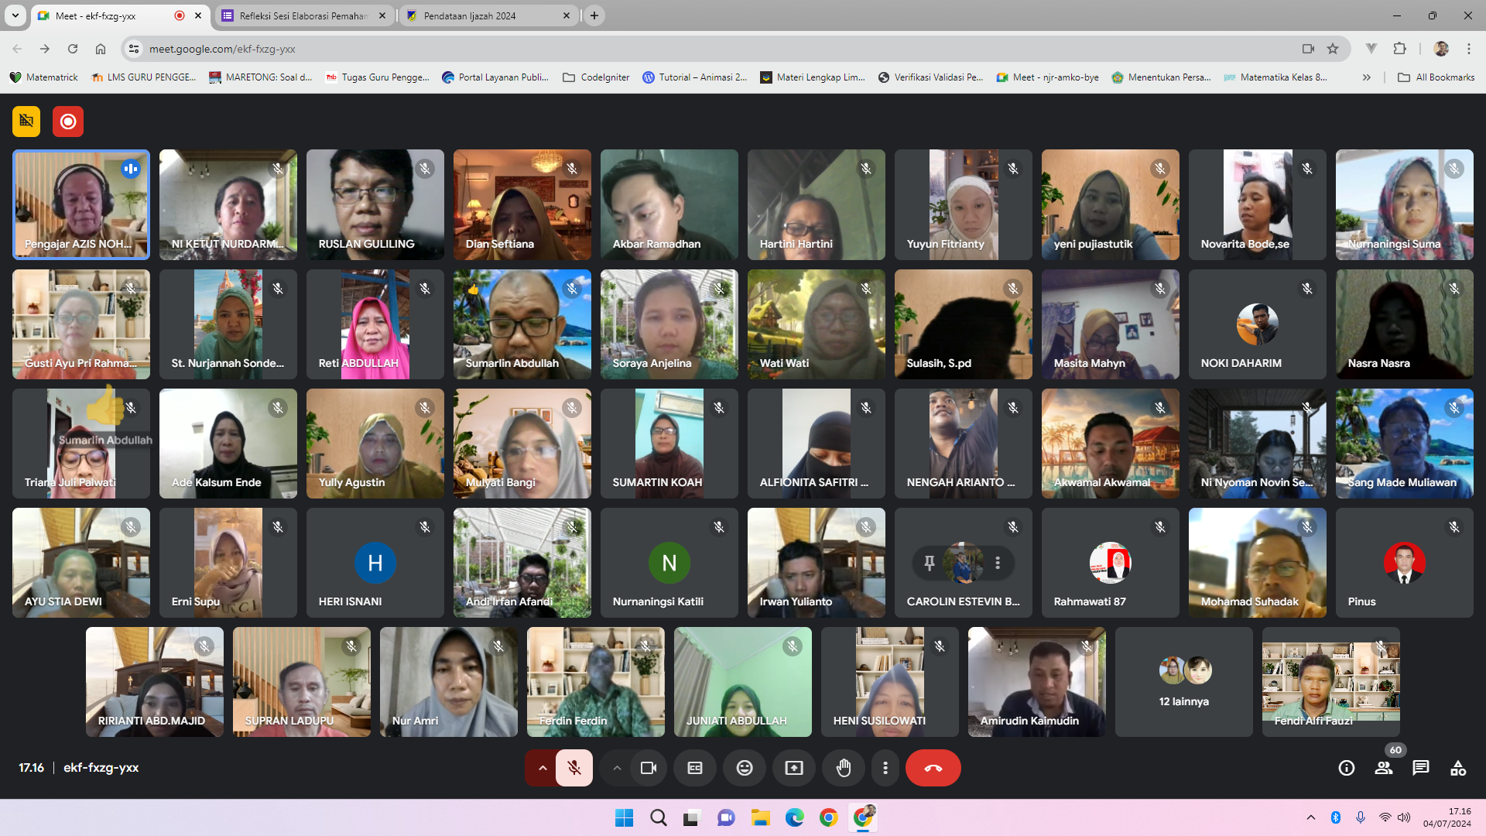1486x836 pixels.
Task: Open the meeting details info icon
Action: (x=1347, y=768)
